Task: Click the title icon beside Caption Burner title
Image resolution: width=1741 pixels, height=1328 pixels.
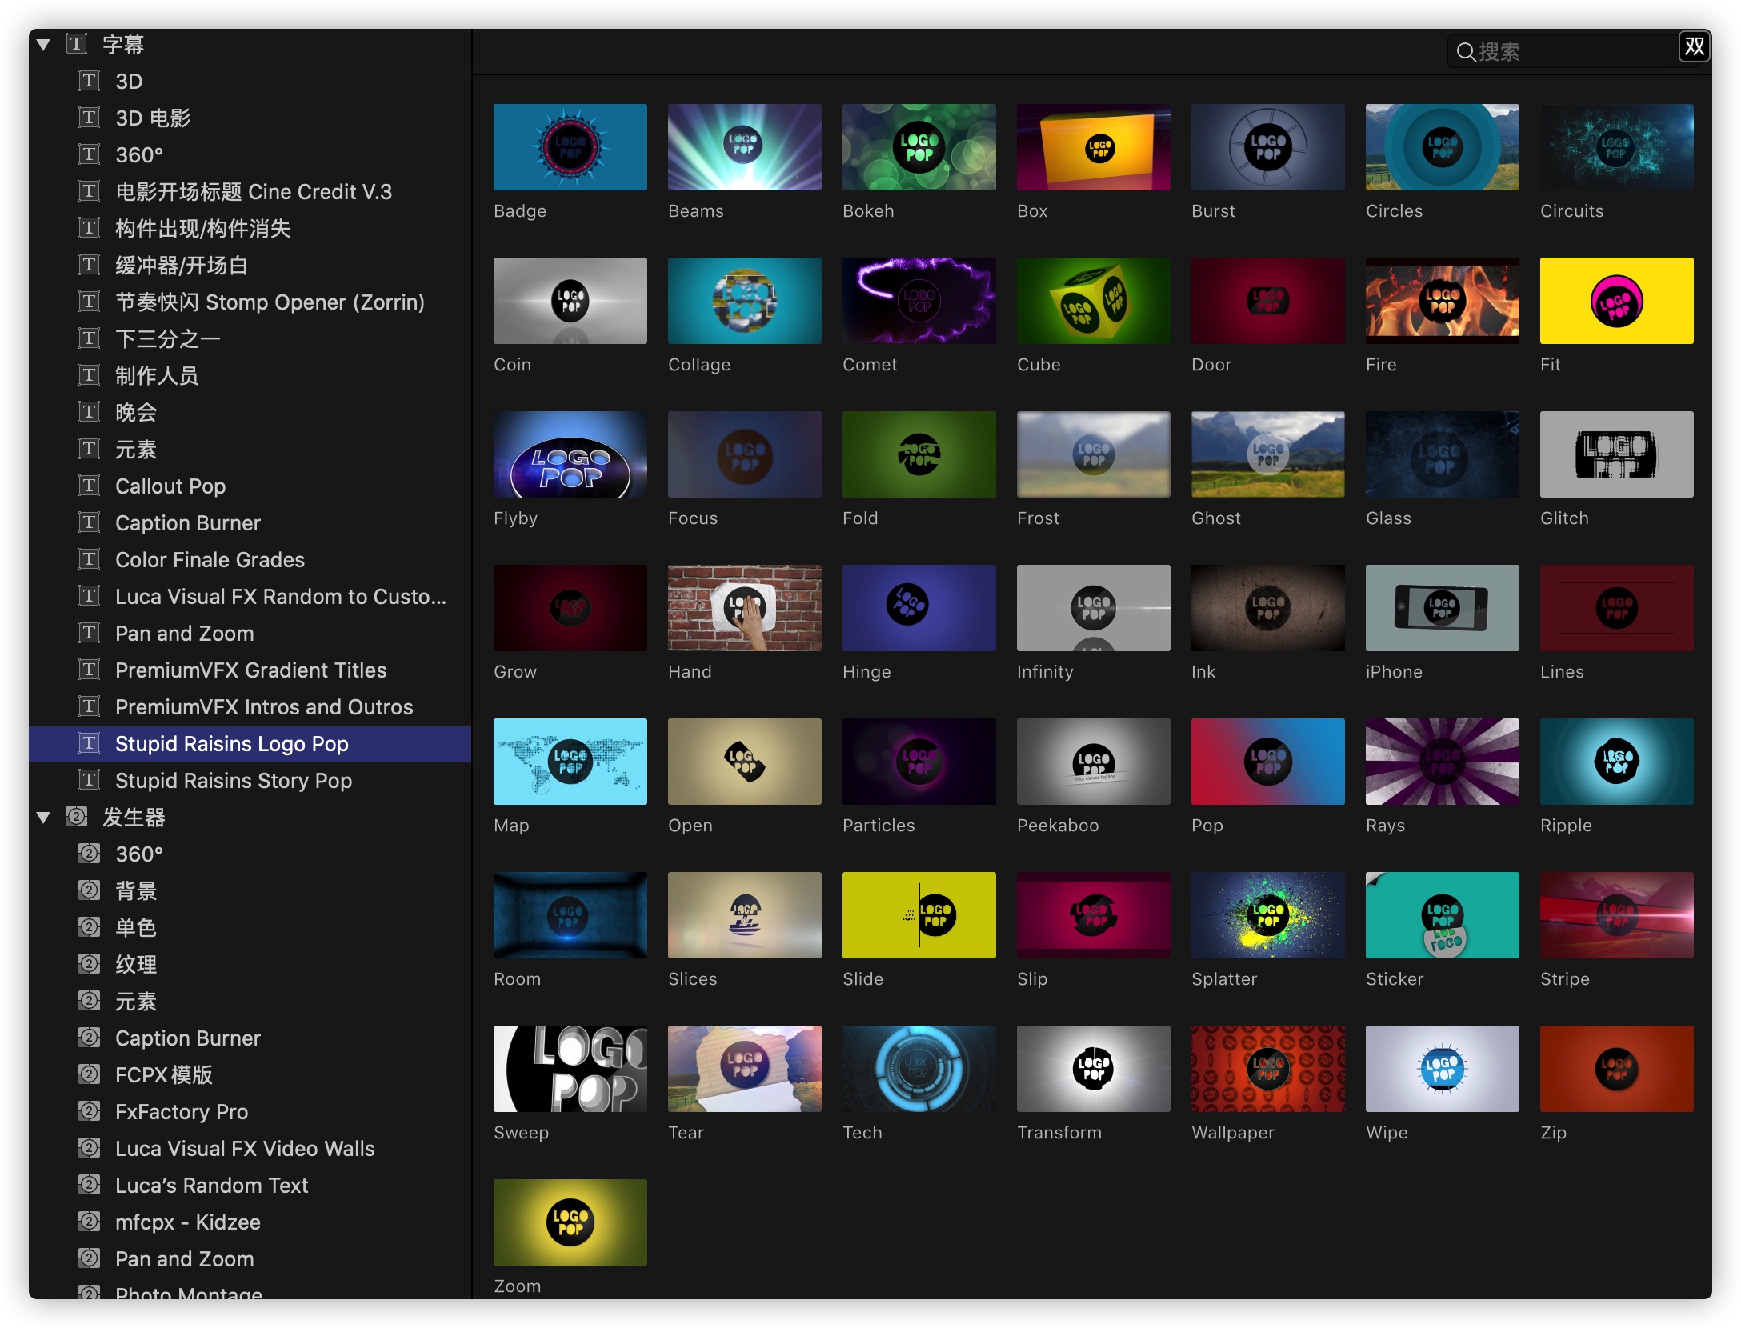Action: [x=89, y=523]
